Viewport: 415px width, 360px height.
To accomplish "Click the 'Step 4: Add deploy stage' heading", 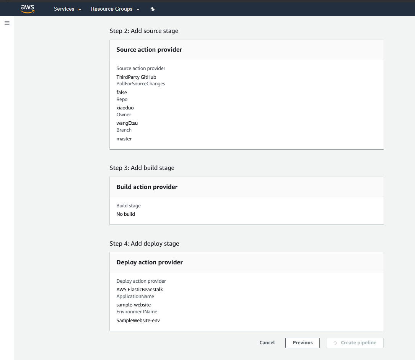I will [x=144, y=244].
